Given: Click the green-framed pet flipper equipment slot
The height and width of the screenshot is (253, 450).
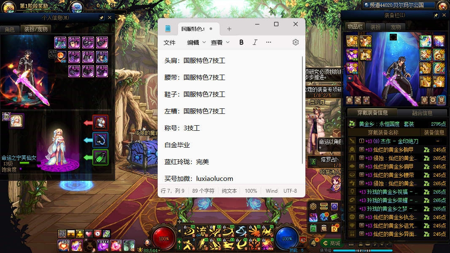Looking at the screenshot, I should coord(100,157).
